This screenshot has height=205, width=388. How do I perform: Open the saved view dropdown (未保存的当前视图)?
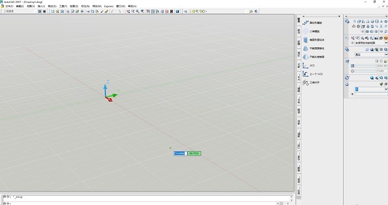click(x=371, y=43)
